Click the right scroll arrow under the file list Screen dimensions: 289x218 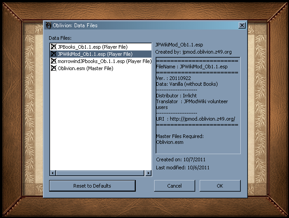[149, 173]
